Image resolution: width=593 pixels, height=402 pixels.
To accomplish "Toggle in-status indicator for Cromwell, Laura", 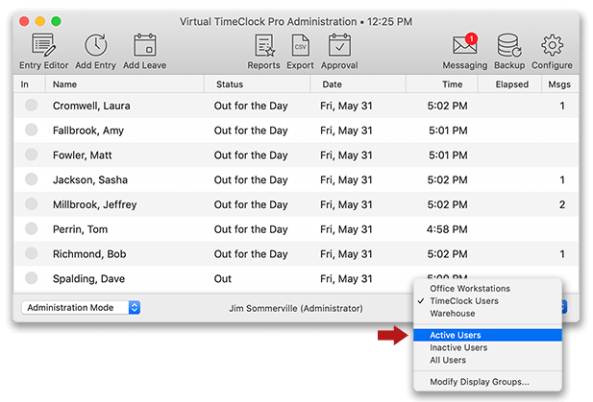I will click(x=31, y=106).
